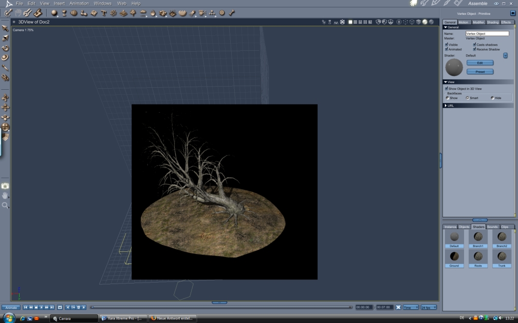Select the Ground shader thumbnail
This screenshot has height=323, width=518.
click(454, 256)
